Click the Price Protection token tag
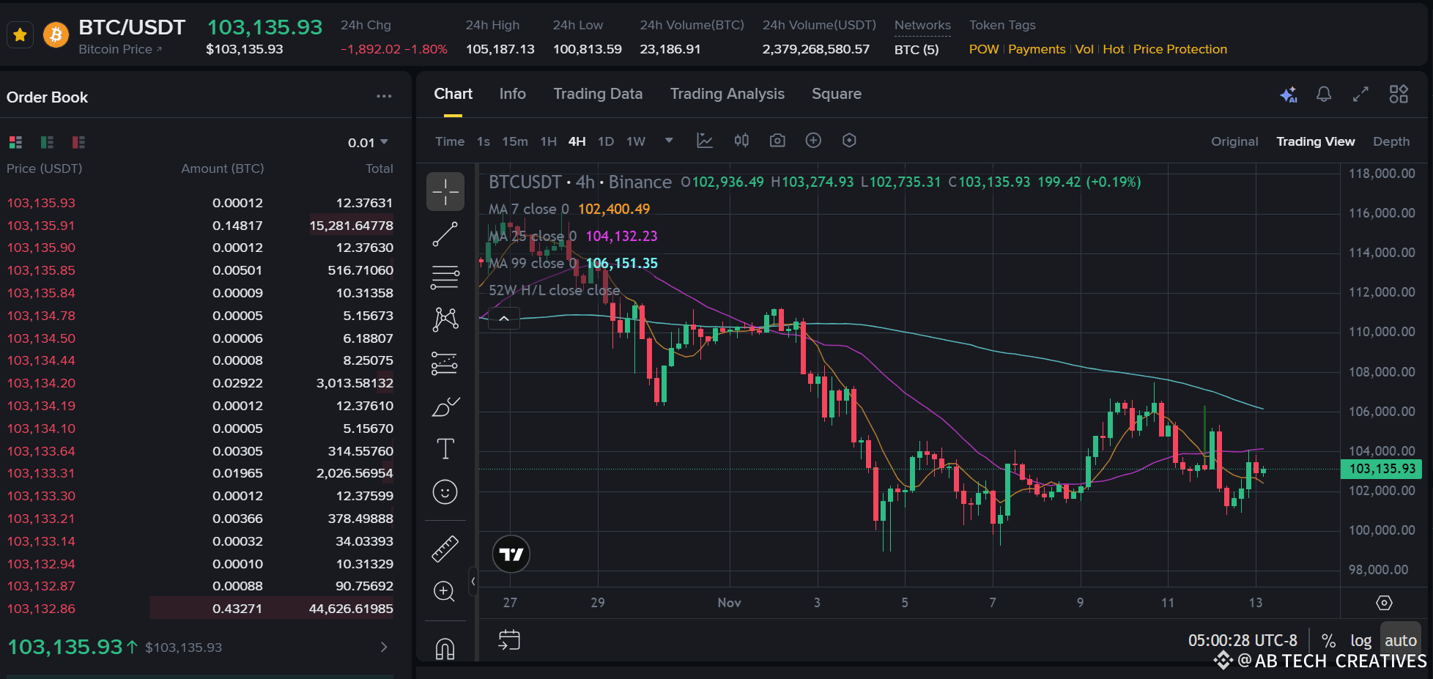Screen dimensions: 1433x679 tap(1180, 49)
